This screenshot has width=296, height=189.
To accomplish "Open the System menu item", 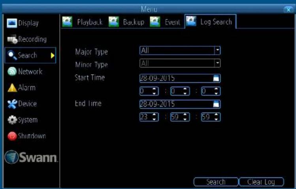I will point(23,120).
